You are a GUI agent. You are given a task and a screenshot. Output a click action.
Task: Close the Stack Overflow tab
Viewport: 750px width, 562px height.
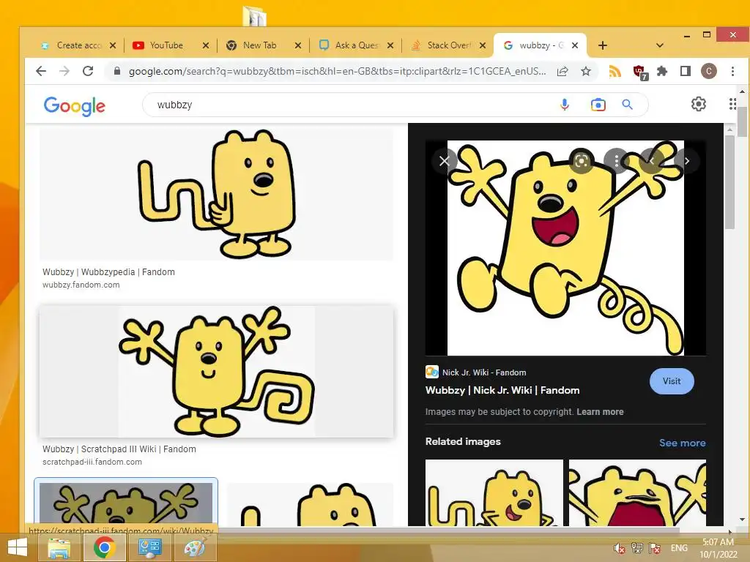point(483,45)
